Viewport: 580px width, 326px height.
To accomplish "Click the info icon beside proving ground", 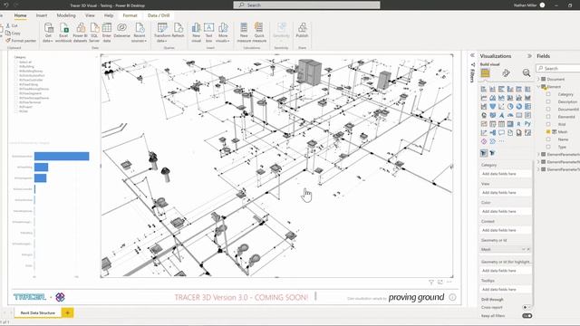I will 452,297.
